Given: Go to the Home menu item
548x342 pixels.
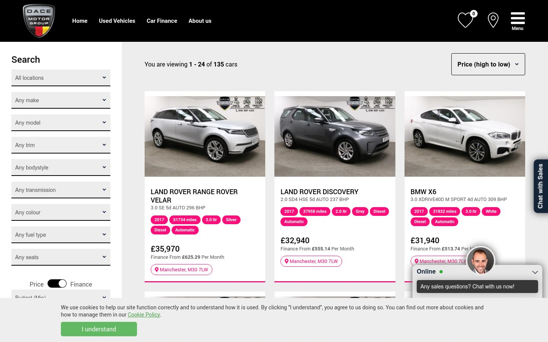Looking at the screenshot, I should [x=80, y=21].
